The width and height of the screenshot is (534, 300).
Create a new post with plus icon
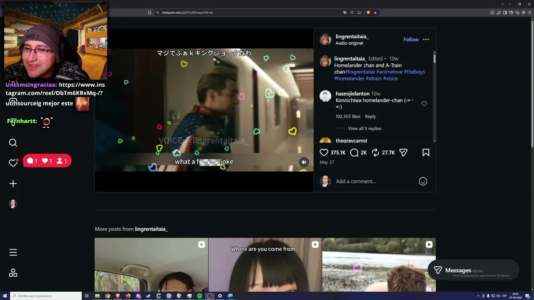pos(13,184)
